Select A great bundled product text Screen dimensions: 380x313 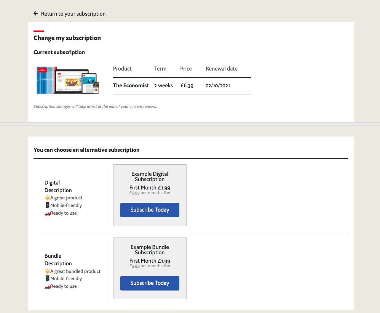click(75, 271)
